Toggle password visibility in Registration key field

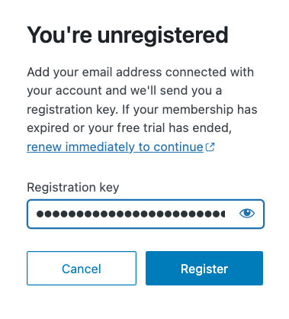[x=247, y=214]
